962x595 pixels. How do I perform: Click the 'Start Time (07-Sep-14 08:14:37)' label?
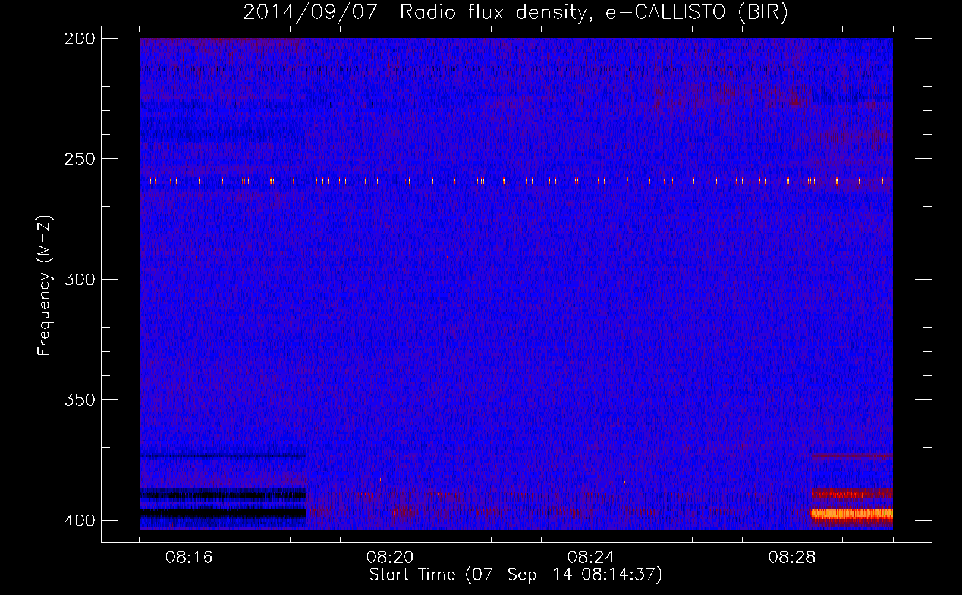pyautogui.click(x=515, y=575)
